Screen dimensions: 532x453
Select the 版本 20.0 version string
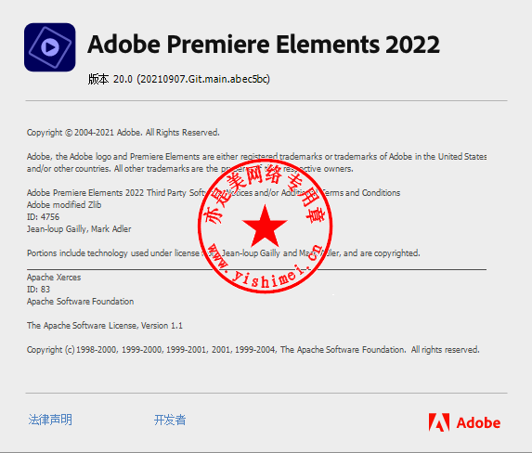click(x=179, y=79)
